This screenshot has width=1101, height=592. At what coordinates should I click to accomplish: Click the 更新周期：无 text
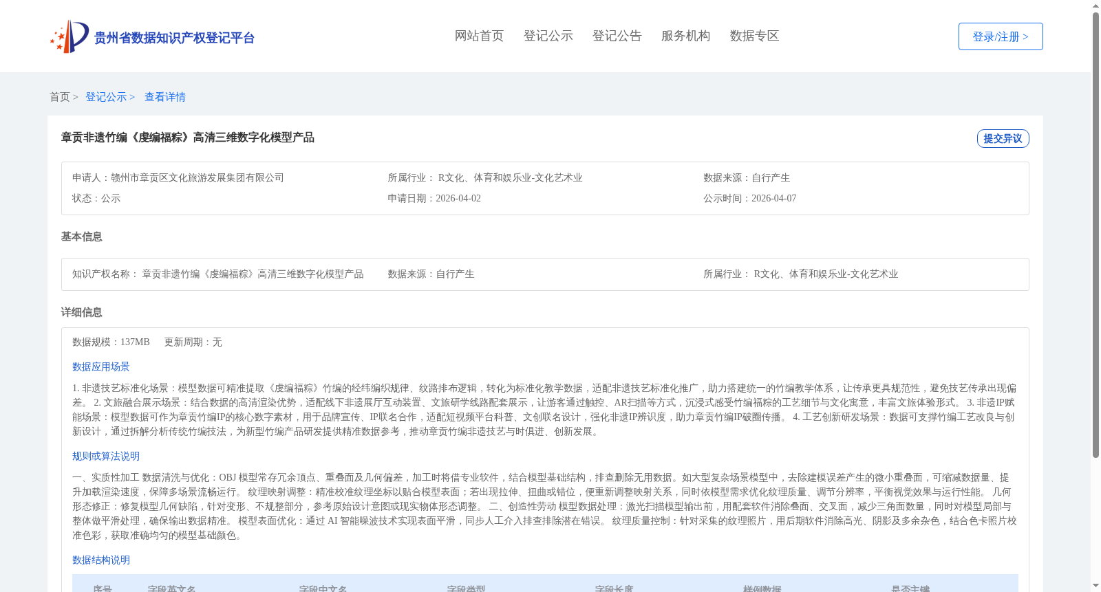tap(193, 342)
